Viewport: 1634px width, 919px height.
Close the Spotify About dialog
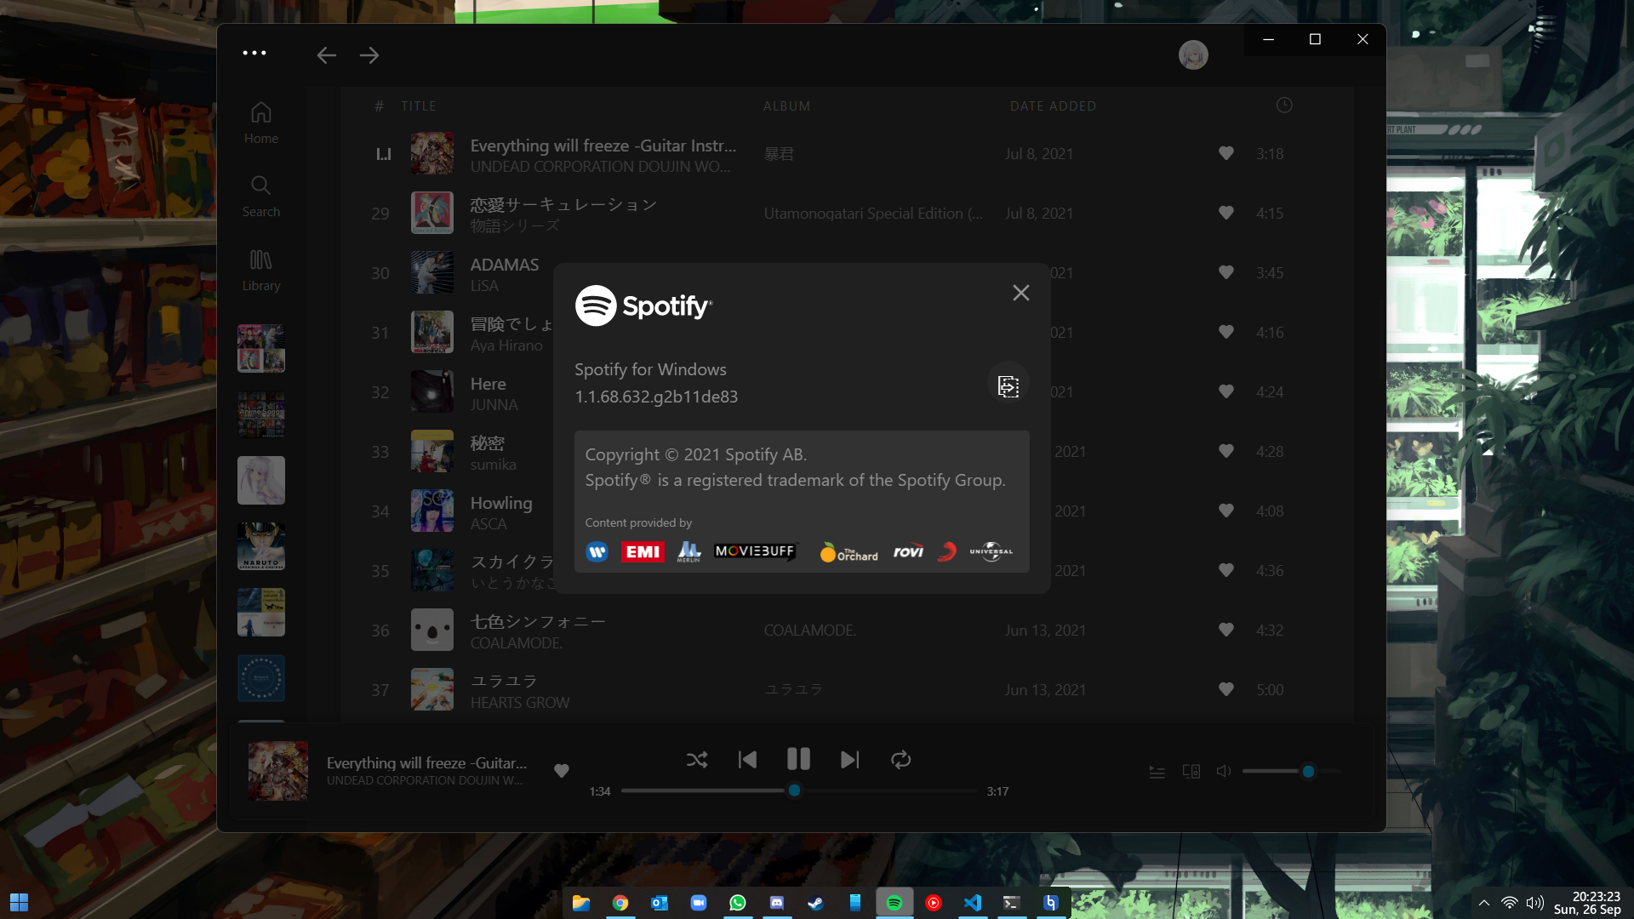pos(1020,293)
